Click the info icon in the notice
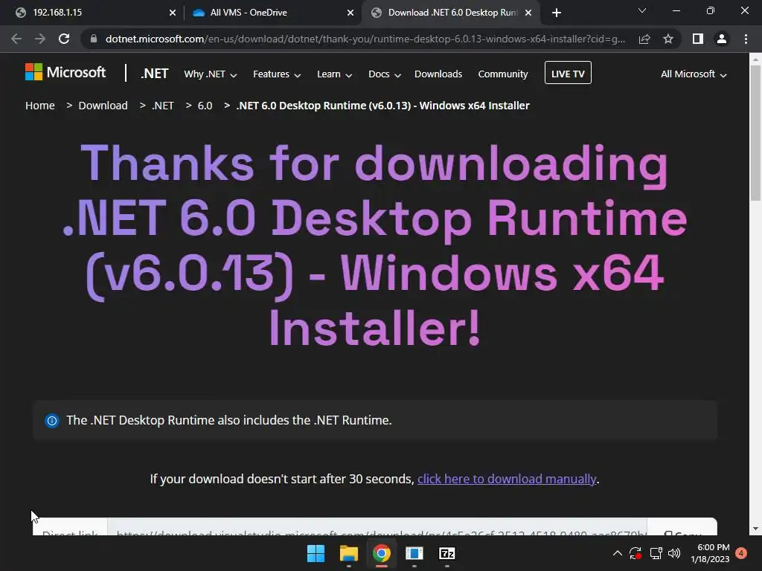Viewport: 762px width, 571px height. click(51, 421)
